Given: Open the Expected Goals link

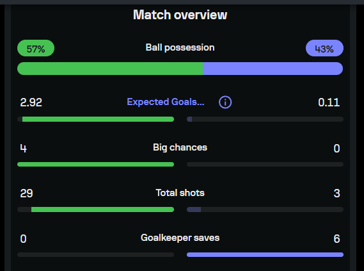Looking at the screenshot, I should (166, 102).
